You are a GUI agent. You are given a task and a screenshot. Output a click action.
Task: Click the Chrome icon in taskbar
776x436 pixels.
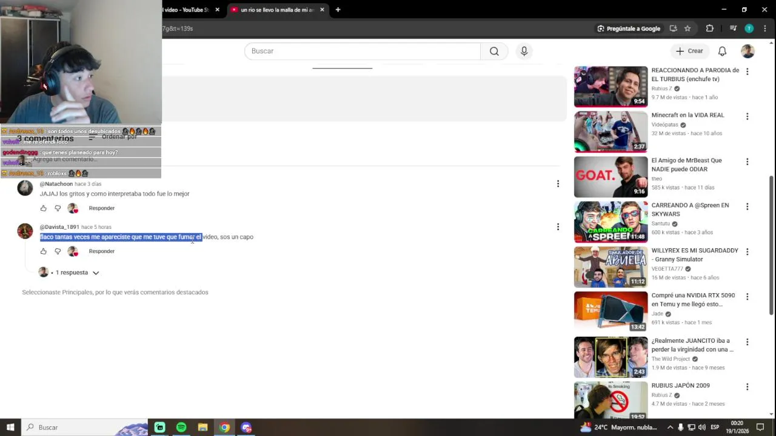point(224,428)
